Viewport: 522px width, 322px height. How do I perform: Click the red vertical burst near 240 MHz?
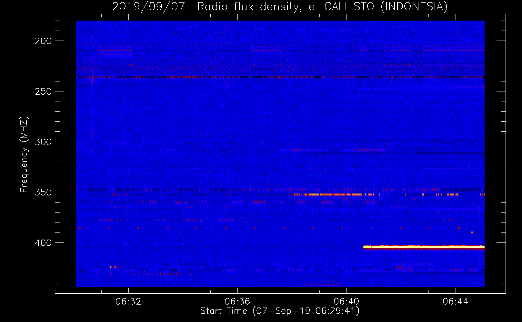tap(92, 77)
